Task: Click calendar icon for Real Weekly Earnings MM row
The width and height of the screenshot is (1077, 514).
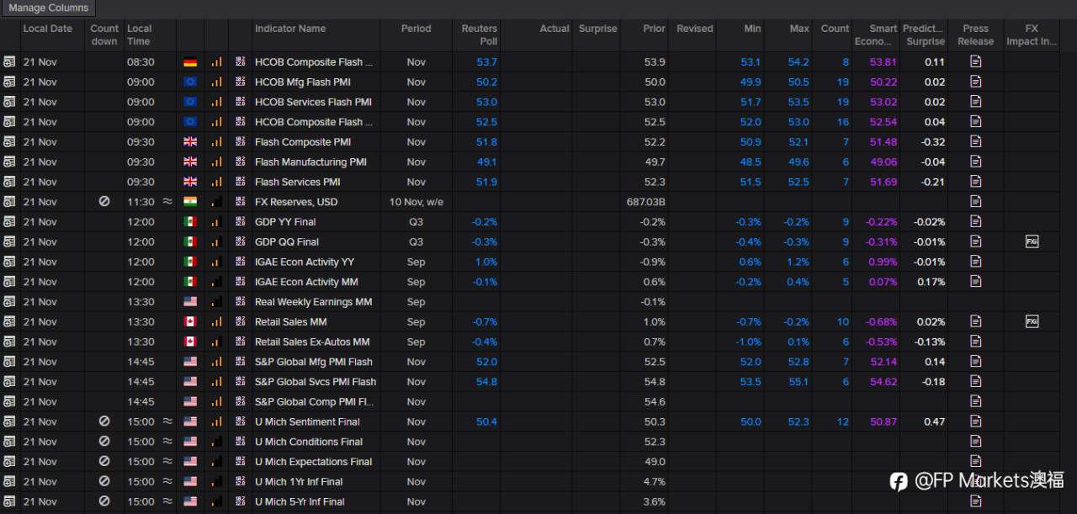Action: tap(9, 302)
